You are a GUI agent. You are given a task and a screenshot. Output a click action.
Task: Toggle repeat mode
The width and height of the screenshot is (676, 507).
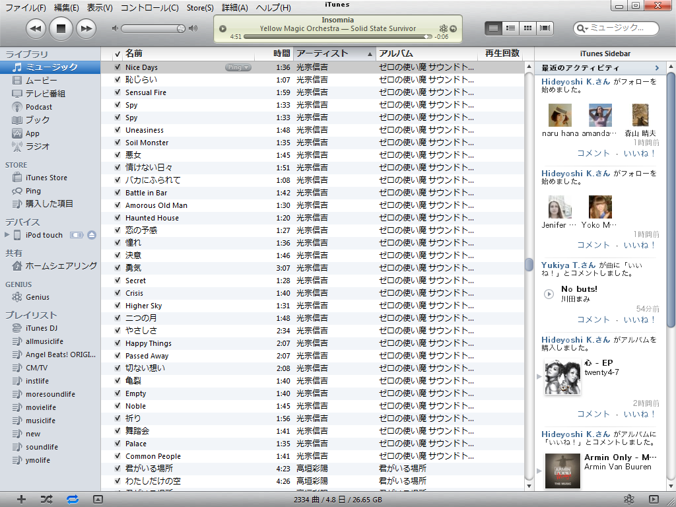(73, 499)
